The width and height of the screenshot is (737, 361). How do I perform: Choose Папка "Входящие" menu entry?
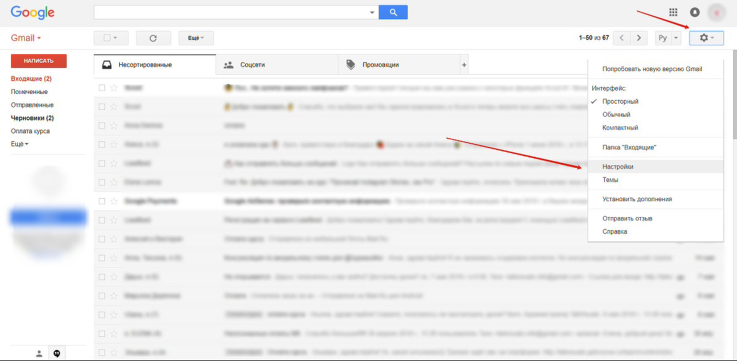click(x=655, y=147)
